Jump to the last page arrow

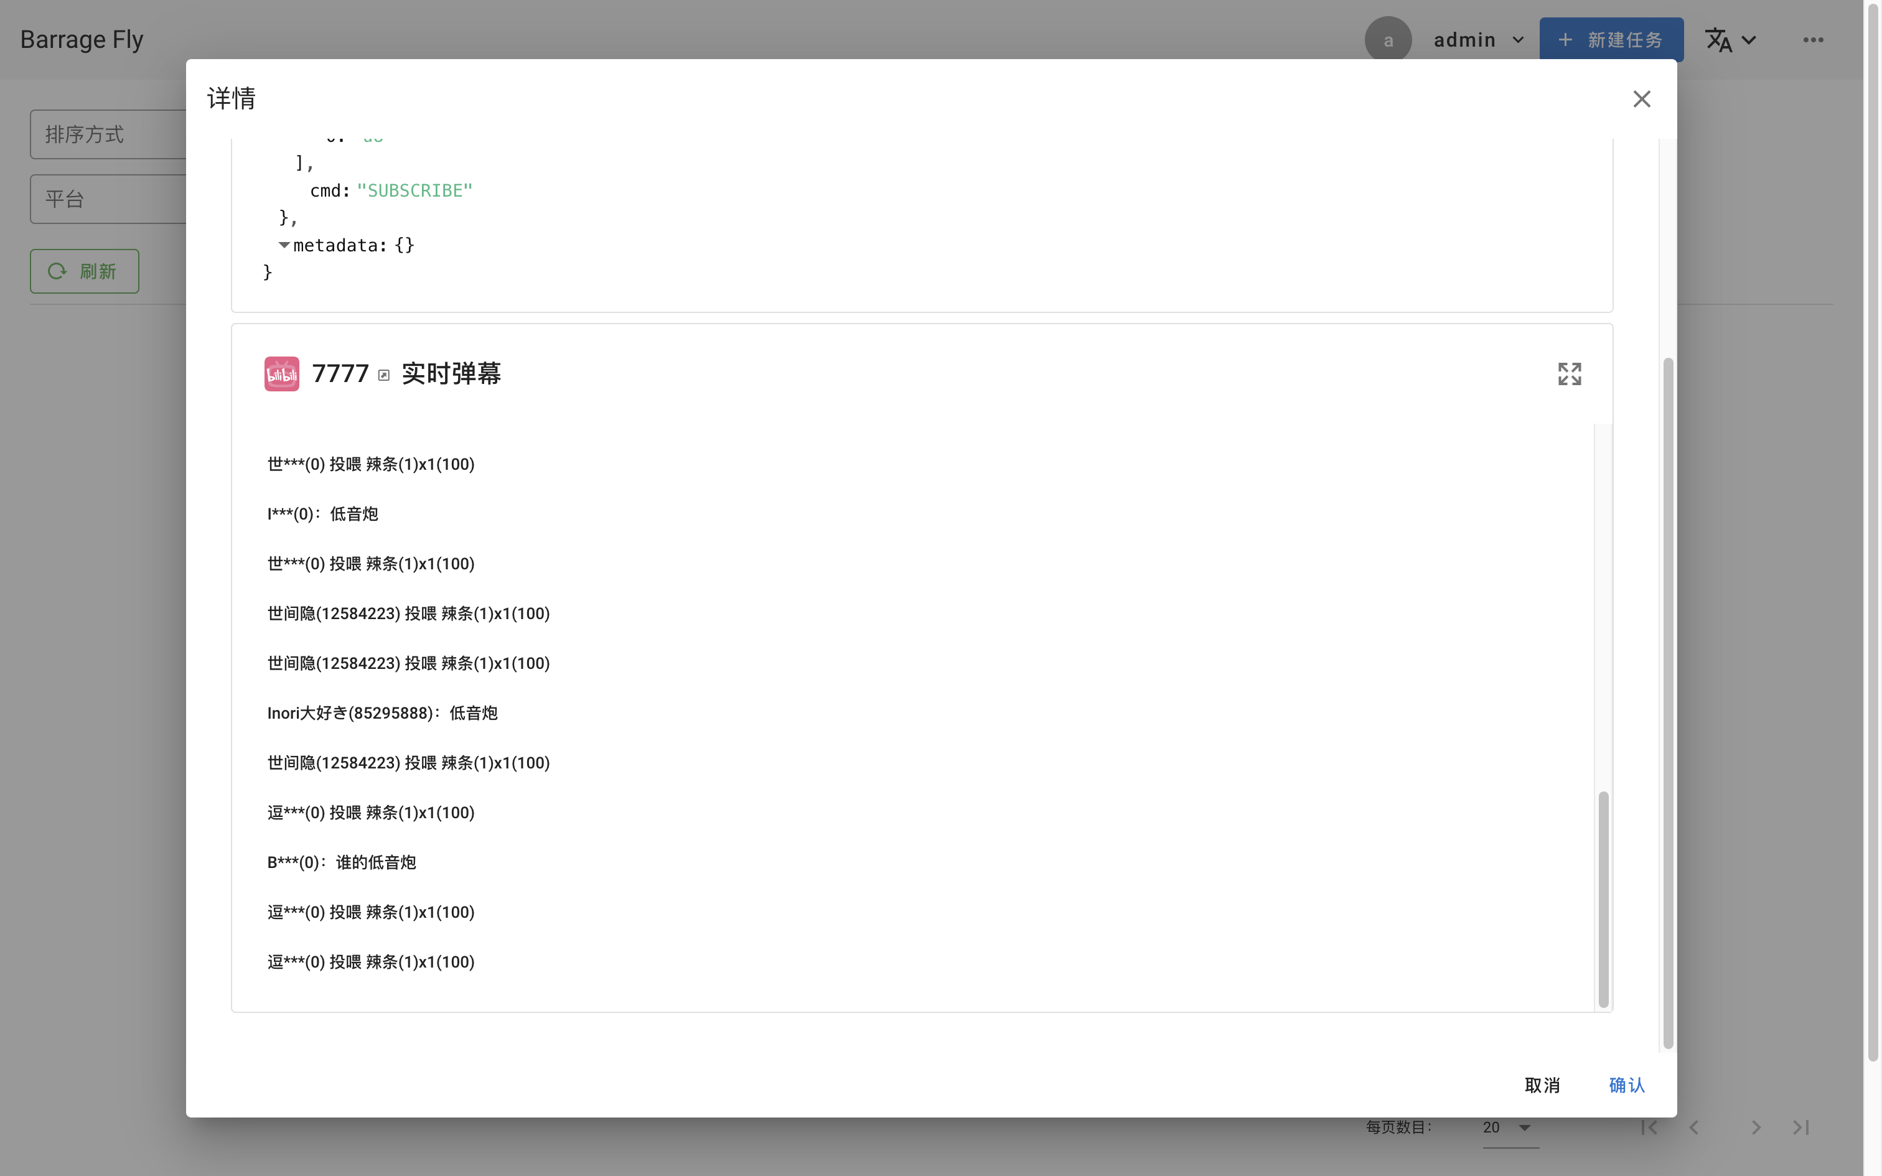coord(1801,1127)
